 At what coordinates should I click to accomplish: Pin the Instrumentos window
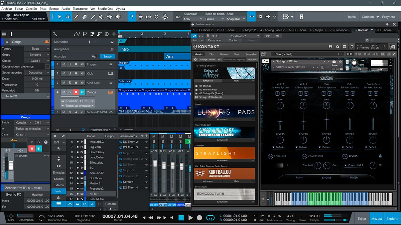pyautogui.click(x=387, y=24)
